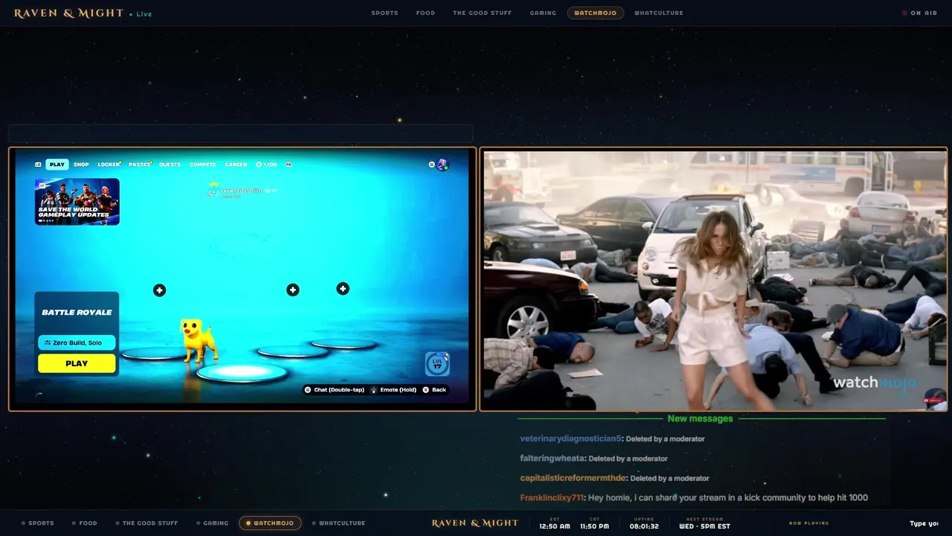Switch to Food in the bottom bar
Image resolution: width=952 pixels, height=536 pixels.
(x=85, y=523)
